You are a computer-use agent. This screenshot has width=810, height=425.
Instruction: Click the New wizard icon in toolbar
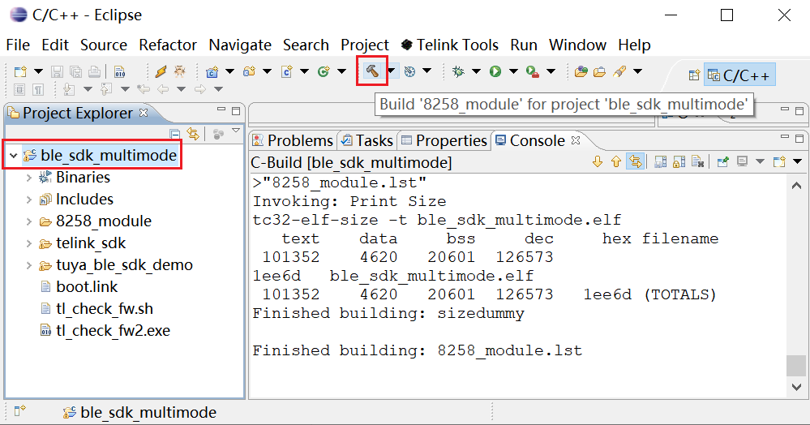(x=20, y=71)
